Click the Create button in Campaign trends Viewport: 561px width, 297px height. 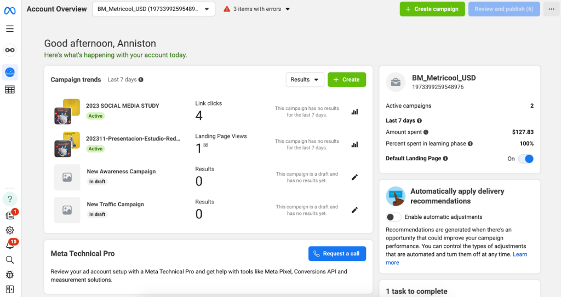(347, 80)
